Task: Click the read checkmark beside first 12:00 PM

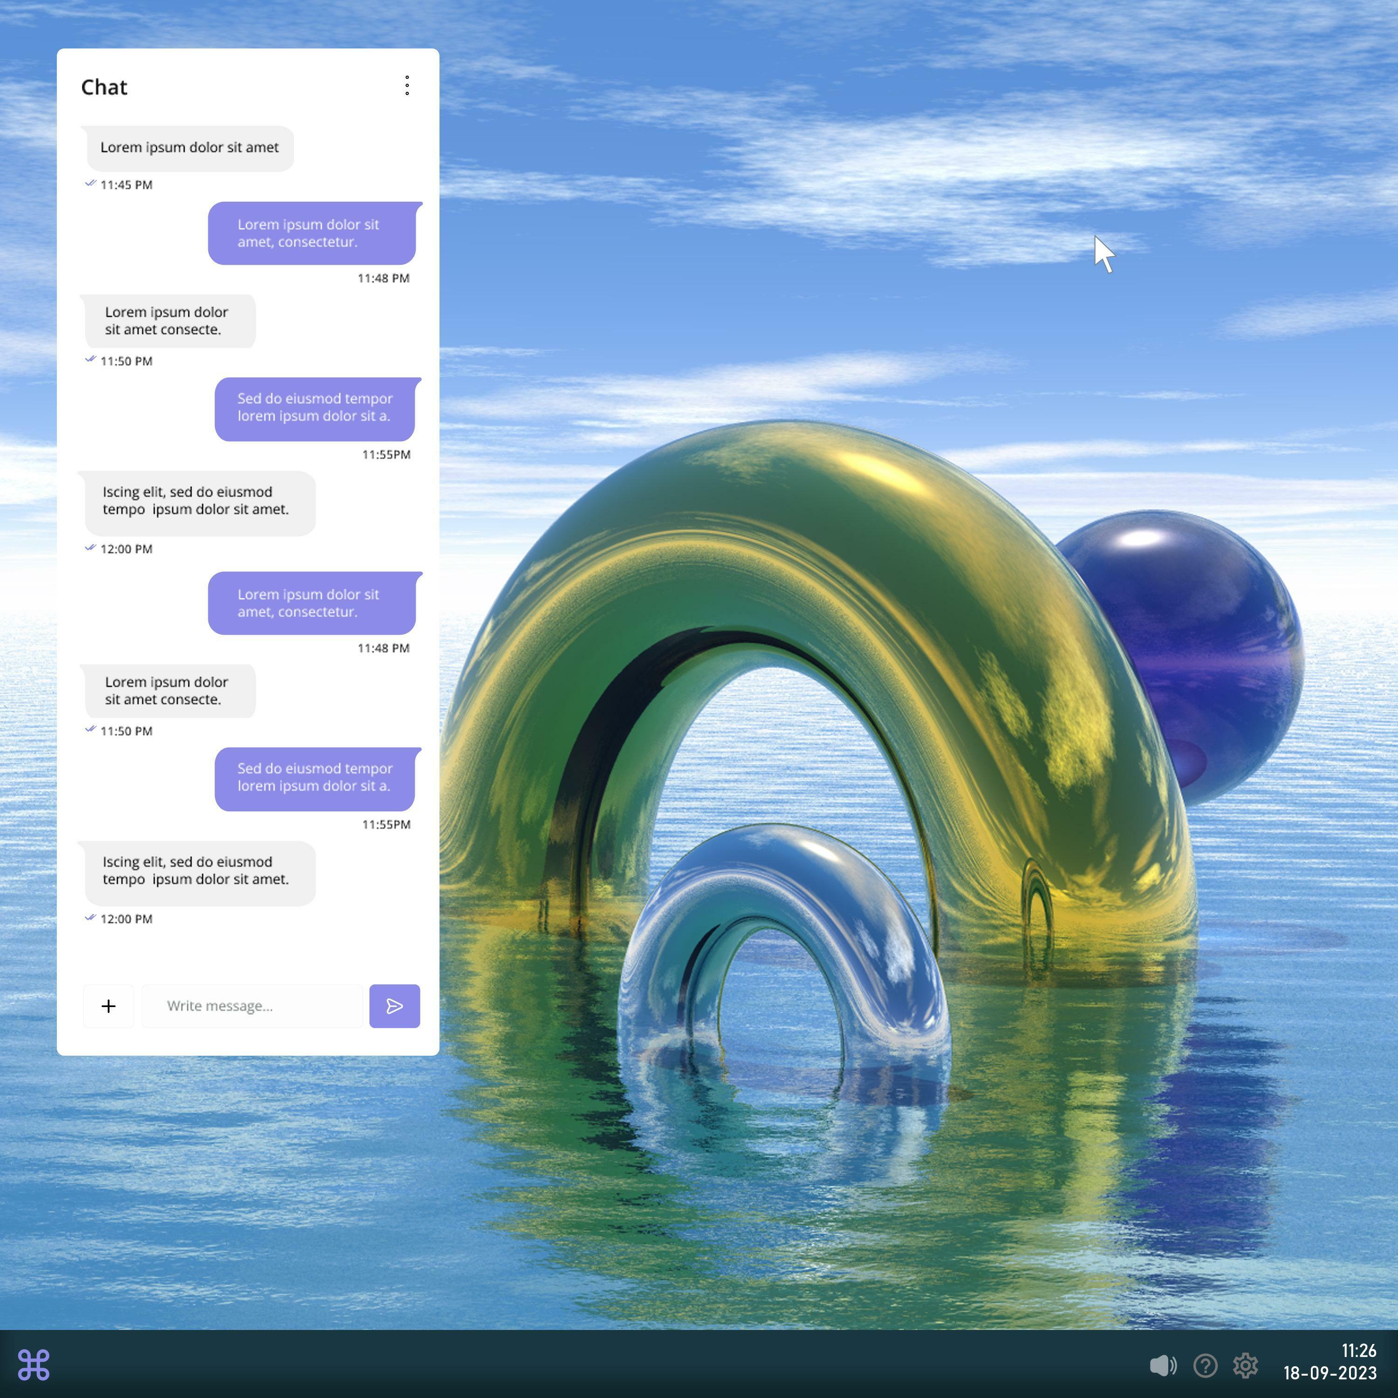Action: (x=90, y=547)
